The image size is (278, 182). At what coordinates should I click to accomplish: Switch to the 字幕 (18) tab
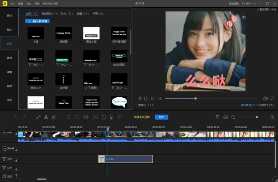[99, 13]
